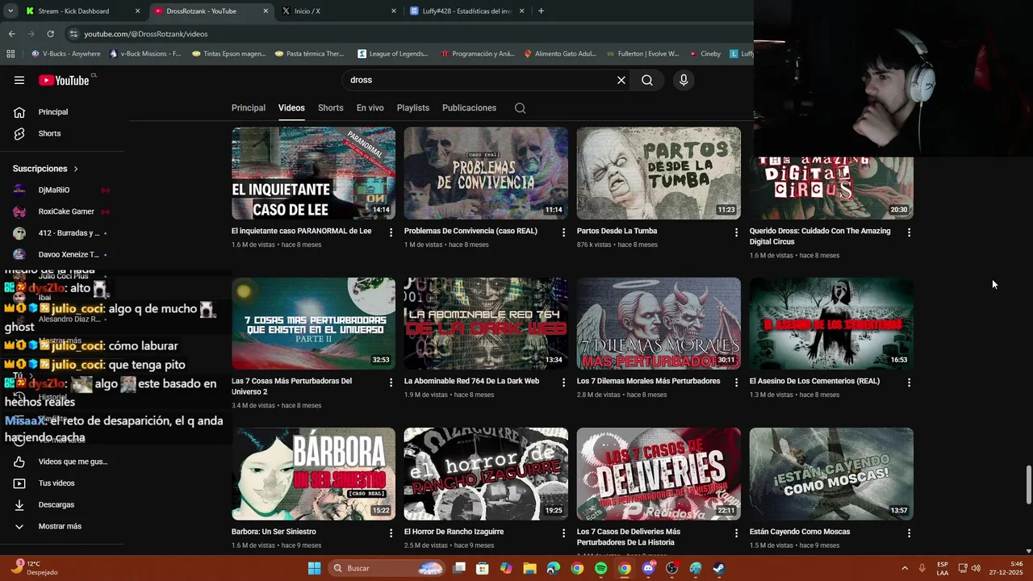Image resolution: width=1033 pixels, height=581 pixels.
Task: Start voice search with the microphone icon
Action: click(x=684, y=80)
